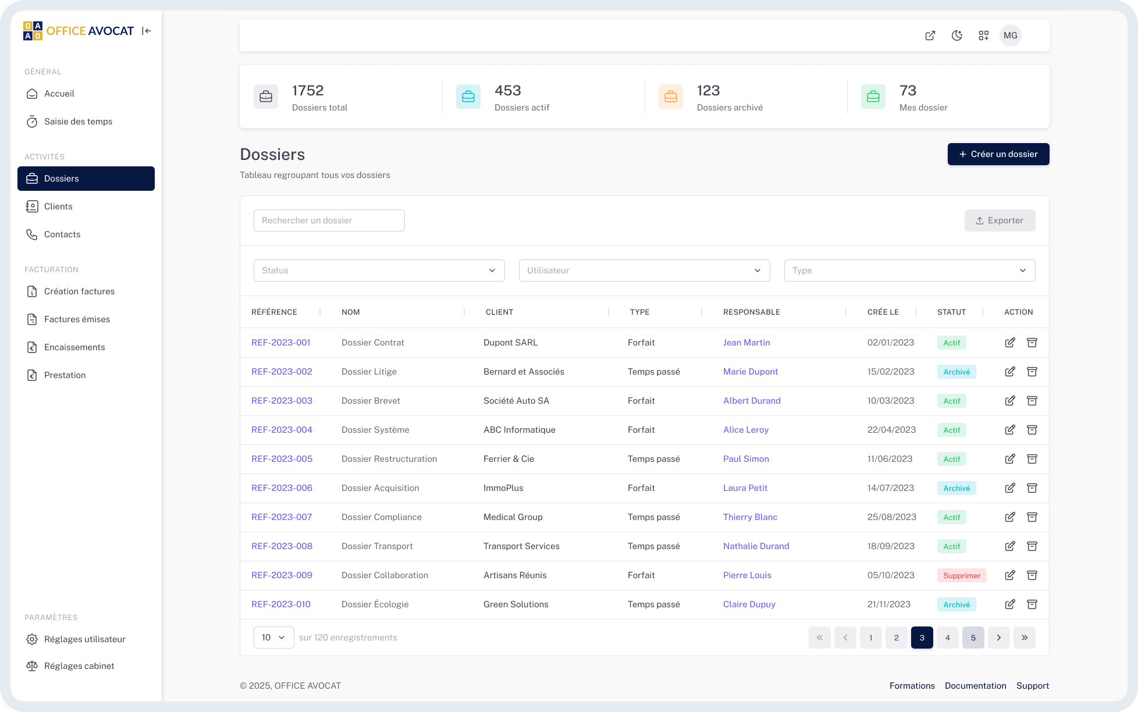Go to Factures émises menu item
The image size is (1138, 712).
(77, 319)
